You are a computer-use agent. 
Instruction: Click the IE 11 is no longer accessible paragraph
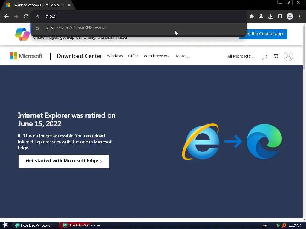[x=65, y=142]
